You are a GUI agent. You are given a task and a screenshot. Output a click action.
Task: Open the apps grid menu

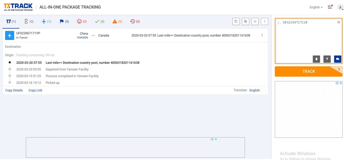[x=330, y=7]
